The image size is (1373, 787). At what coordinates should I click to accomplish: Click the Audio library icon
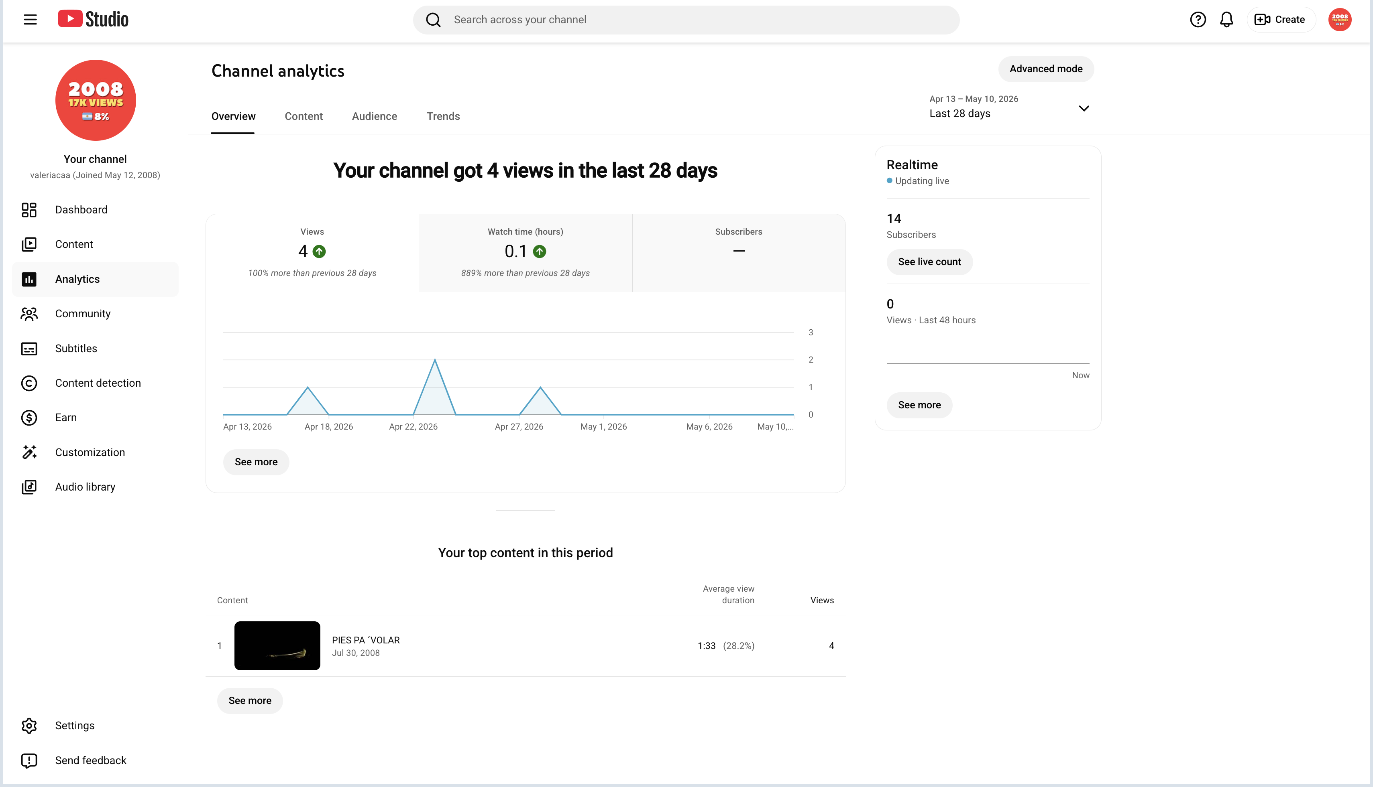click(29, 487)
